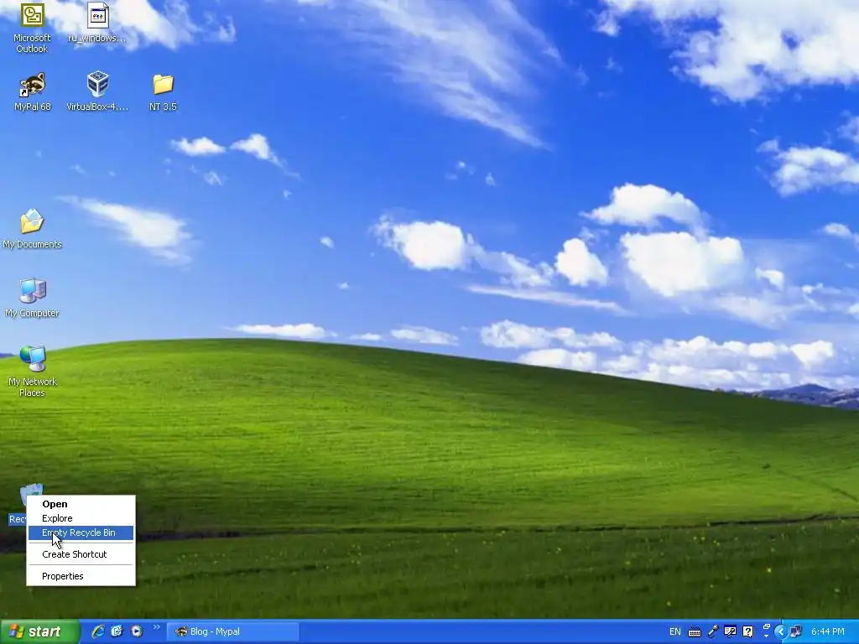Open Properties from the context menu
This screenshot has height=644, width=859.
[81, 576]
